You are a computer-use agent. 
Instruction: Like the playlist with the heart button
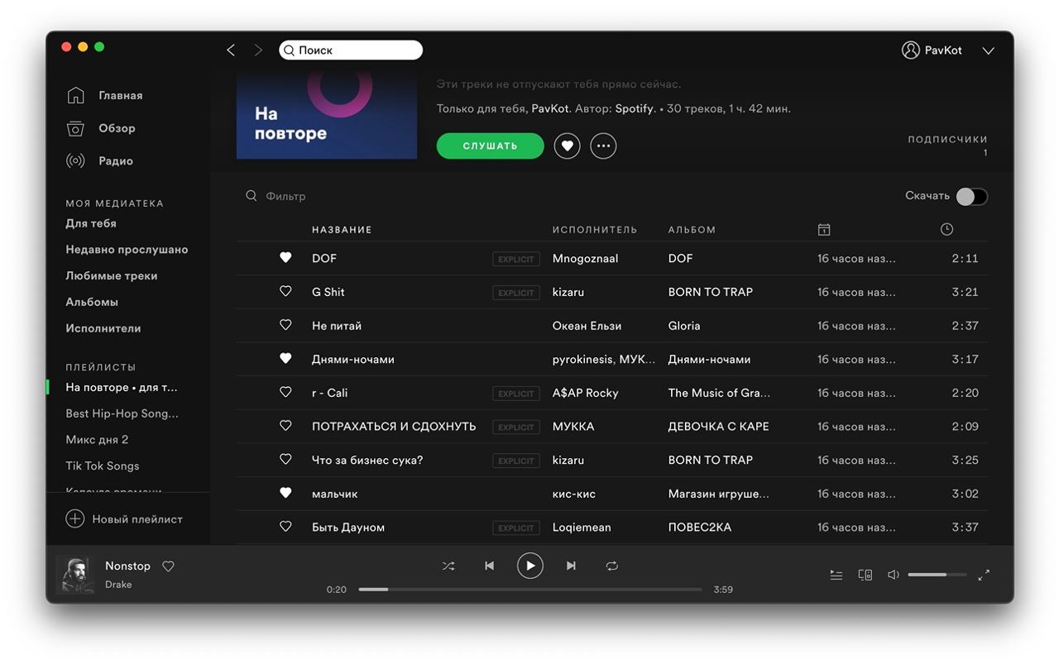pos(567,146)
